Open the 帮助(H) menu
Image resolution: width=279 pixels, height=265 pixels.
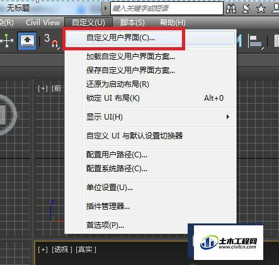coord(173,22)
